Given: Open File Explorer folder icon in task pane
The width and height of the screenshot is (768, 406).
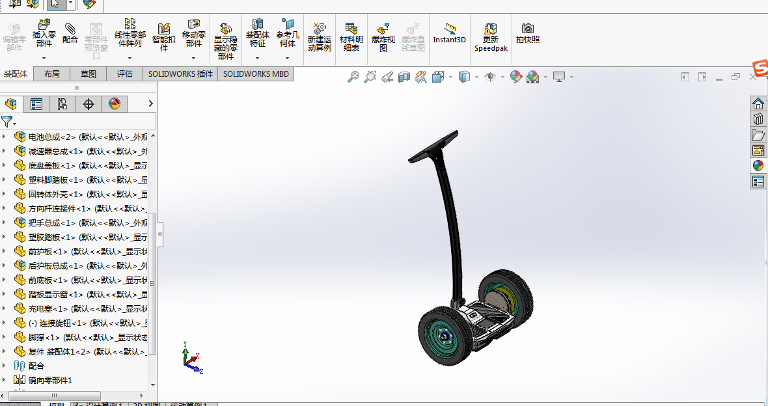Looking at the screenshot, I should pyautogui.click(x=758, y=135).
